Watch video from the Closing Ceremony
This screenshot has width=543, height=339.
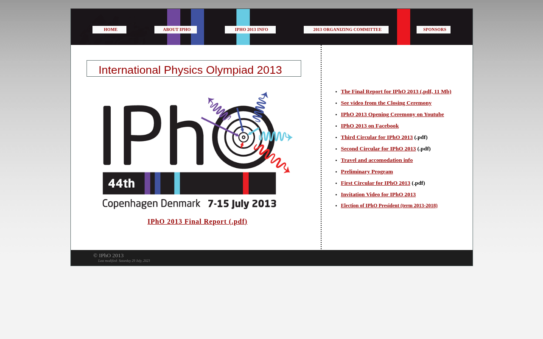pos(386,103)
